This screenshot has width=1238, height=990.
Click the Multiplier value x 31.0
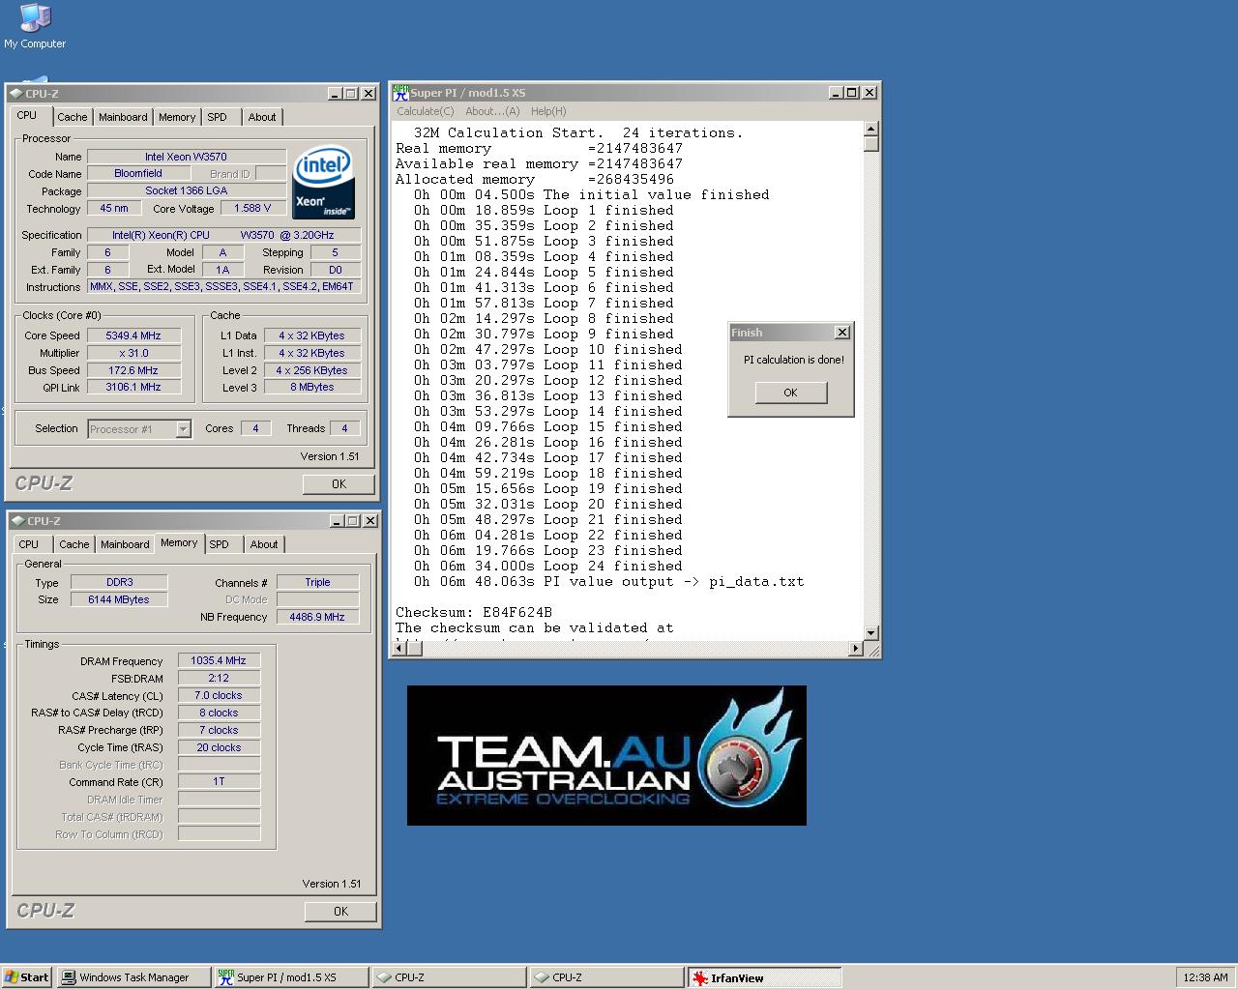pyautogui.click(x=133, y=354)
